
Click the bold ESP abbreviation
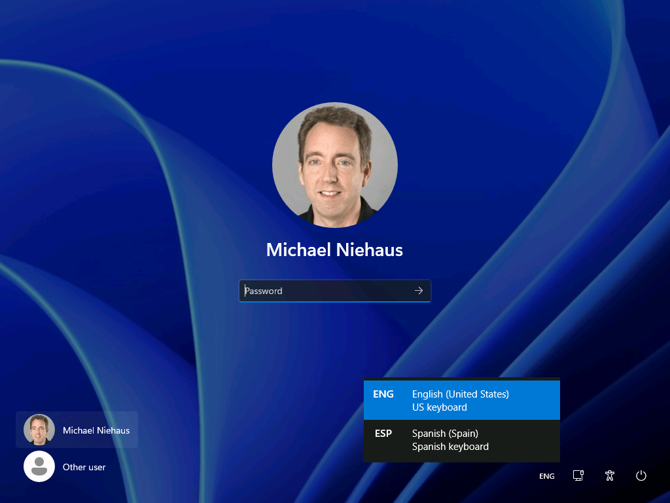coord(383,434)
